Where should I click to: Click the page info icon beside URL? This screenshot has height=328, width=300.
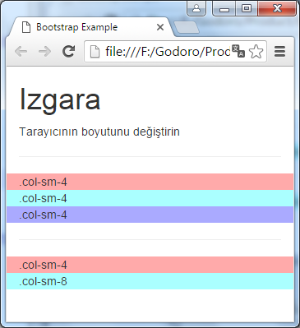[x=95, y=52]
